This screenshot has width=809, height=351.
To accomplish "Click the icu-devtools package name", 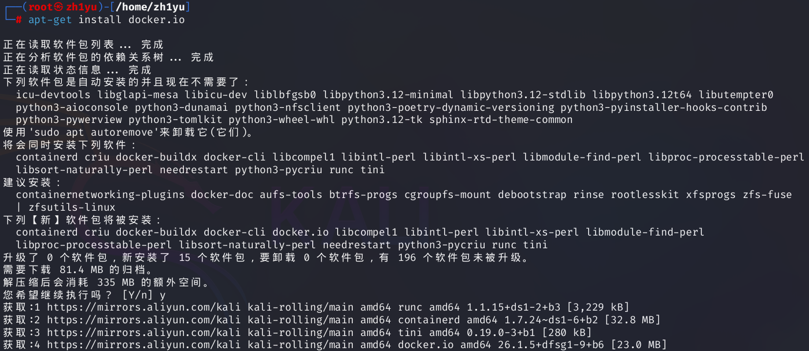I will pos(53,95).
